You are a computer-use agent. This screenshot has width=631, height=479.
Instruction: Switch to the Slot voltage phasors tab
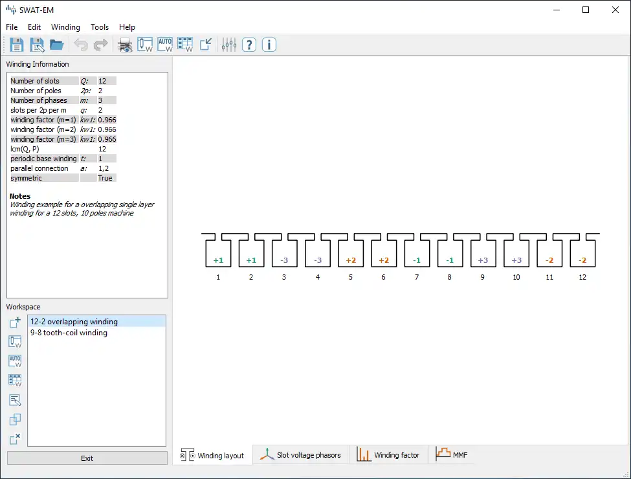[301, 455]
